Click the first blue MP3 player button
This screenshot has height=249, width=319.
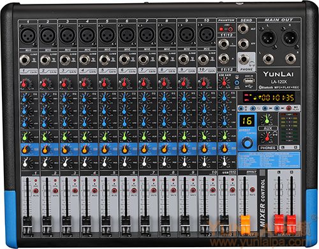(241, 109)
